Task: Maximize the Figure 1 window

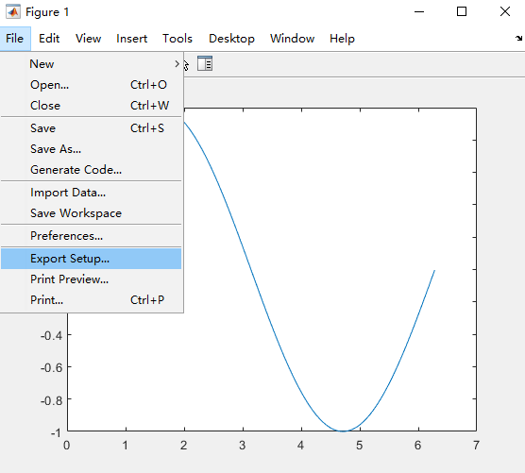Action: click(462, 11)
